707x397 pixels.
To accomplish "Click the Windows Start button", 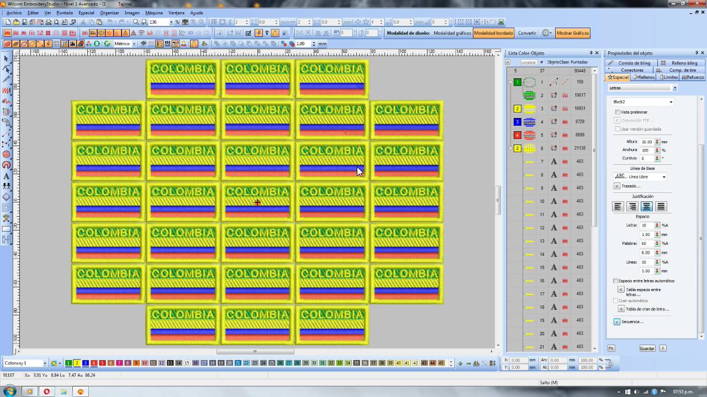I will 9,391.
